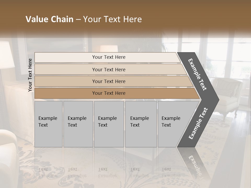Click the reflected text under the first box

coord(48,173)
